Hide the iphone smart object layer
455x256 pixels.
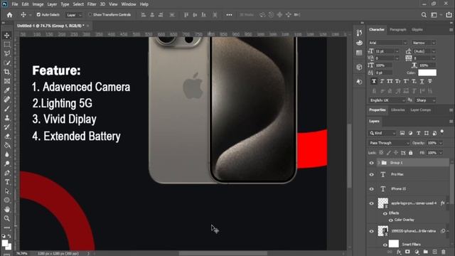(371, 231)
